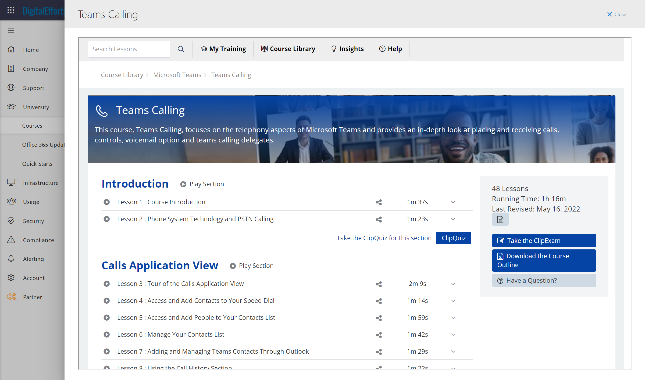Share Lesson 4 via share icon

coord(379,301)
